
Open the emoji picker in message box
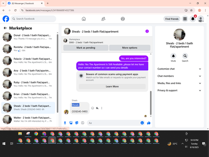(x=142, y=123)
